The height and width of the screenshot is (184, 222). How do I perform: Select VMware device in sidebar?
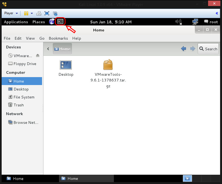coord(20,56)
